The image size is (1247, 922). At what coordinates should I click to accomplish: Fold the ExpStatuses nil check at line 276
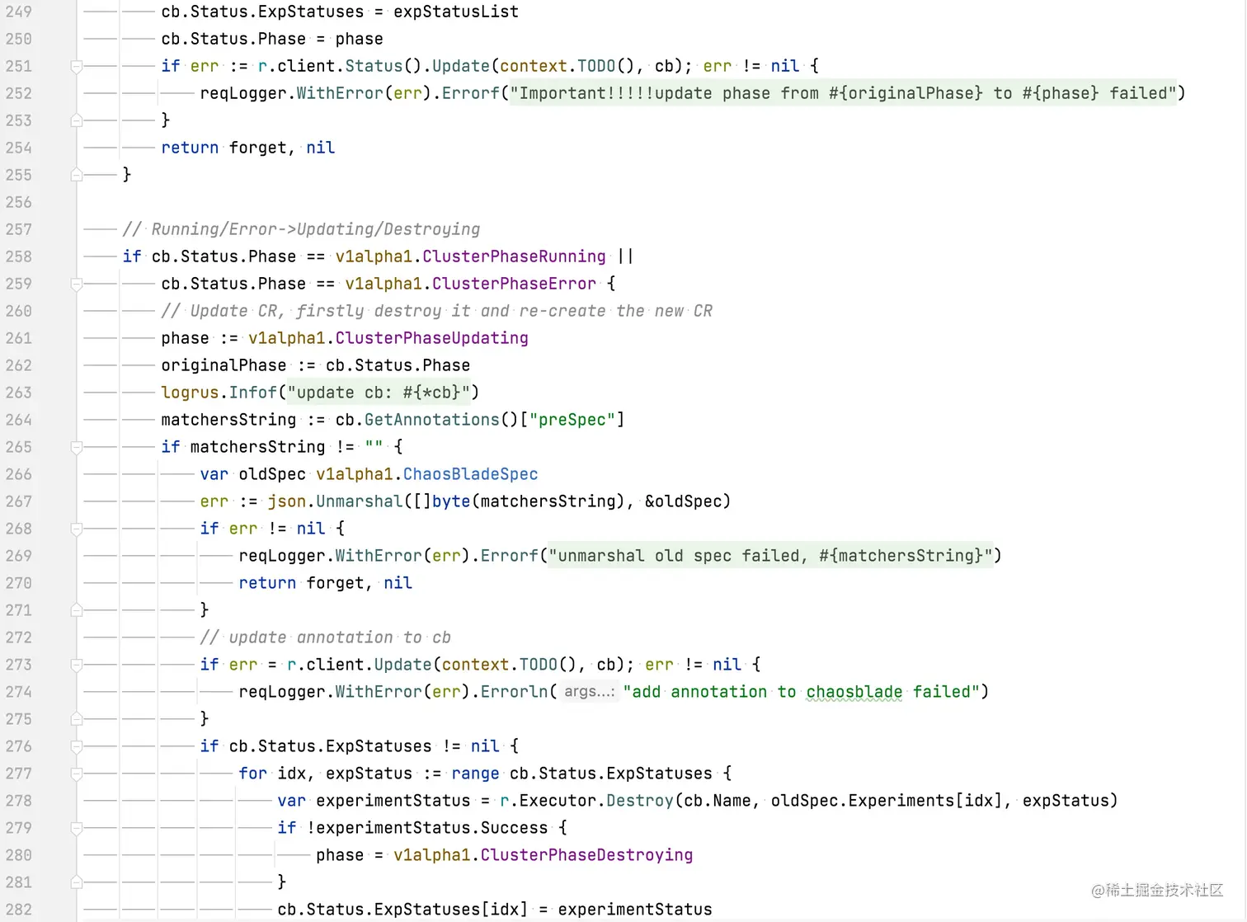[x=76, y=746]
